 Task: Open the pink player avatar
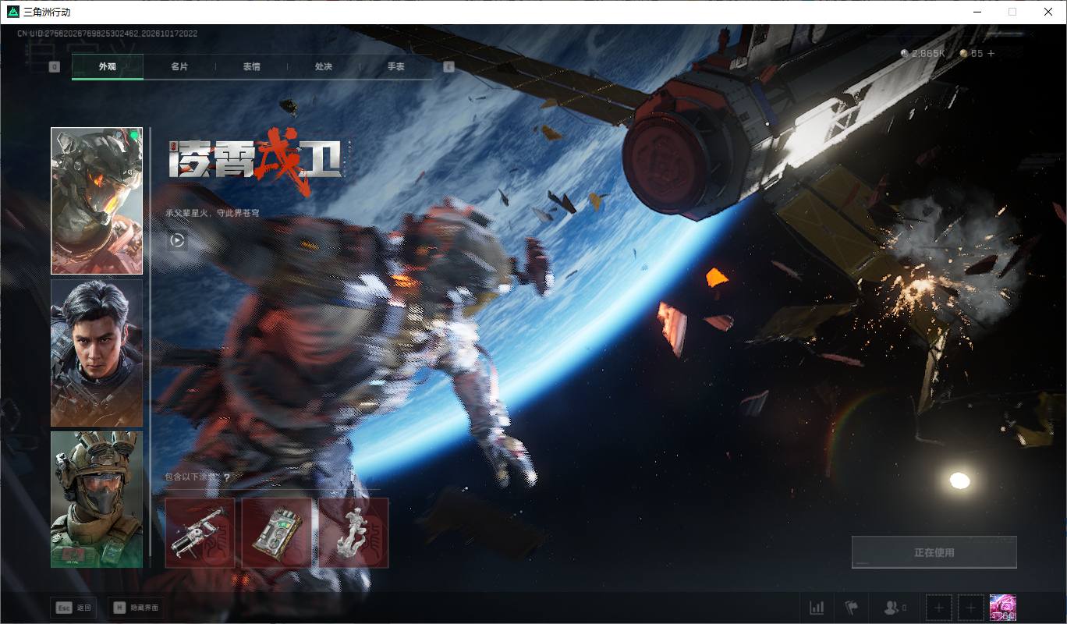[1003, 608]
